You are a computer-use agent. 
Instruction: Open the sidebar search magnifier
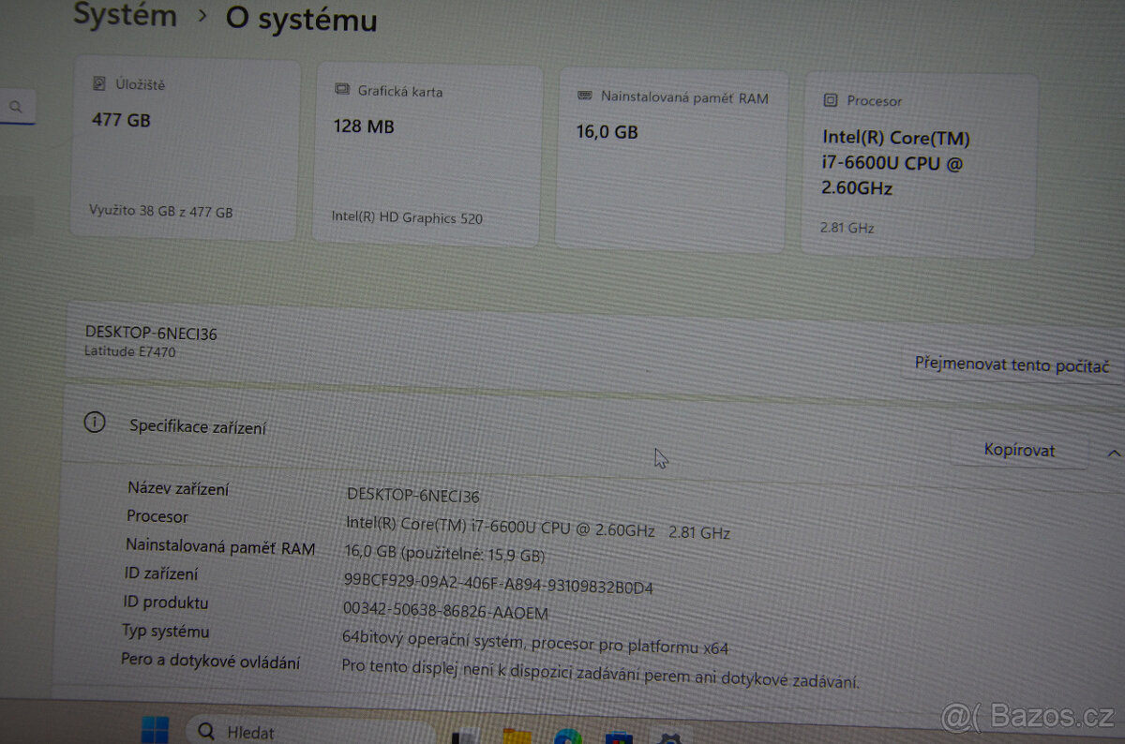(x=17, y=106)
